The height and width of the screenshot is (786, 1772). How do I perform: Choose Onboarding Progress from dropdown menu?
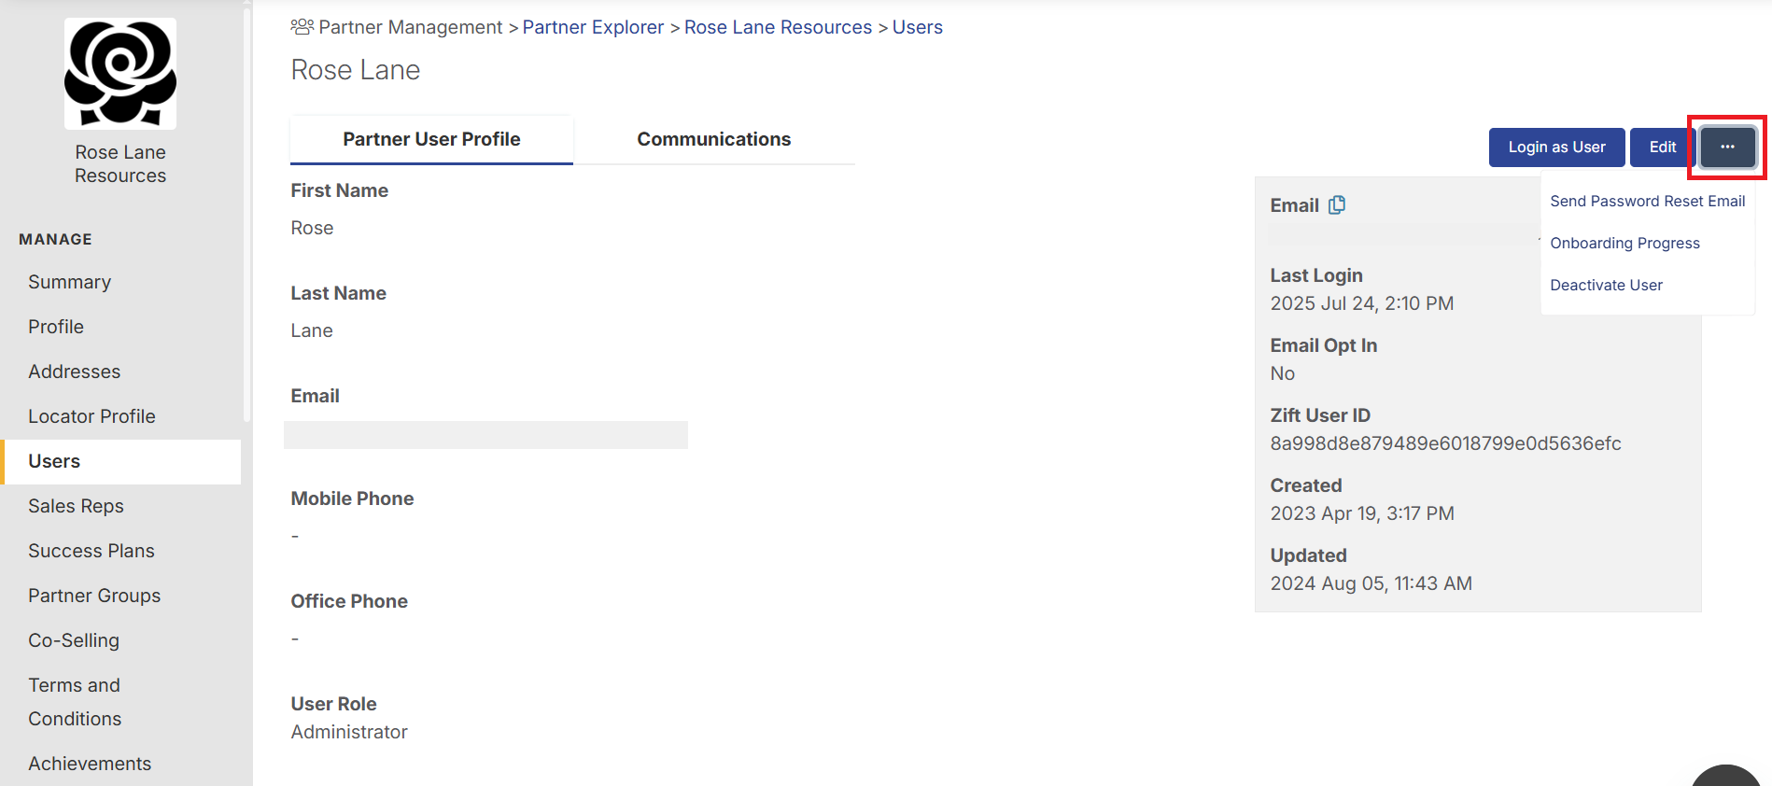coord(1624,243)
